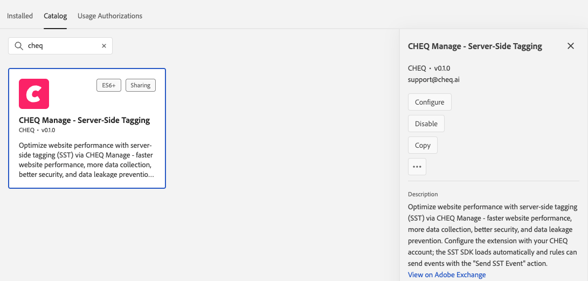This screenshot has height=281, width=588.
Task: Open the Usage Authorizations tab
Action: [110, 16]
